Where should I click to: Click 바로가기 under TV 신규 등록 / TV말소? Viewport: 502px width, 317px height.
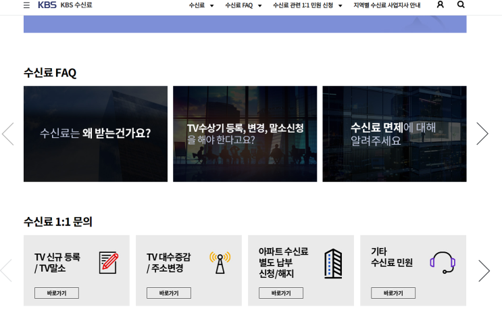tap(57, 293)
